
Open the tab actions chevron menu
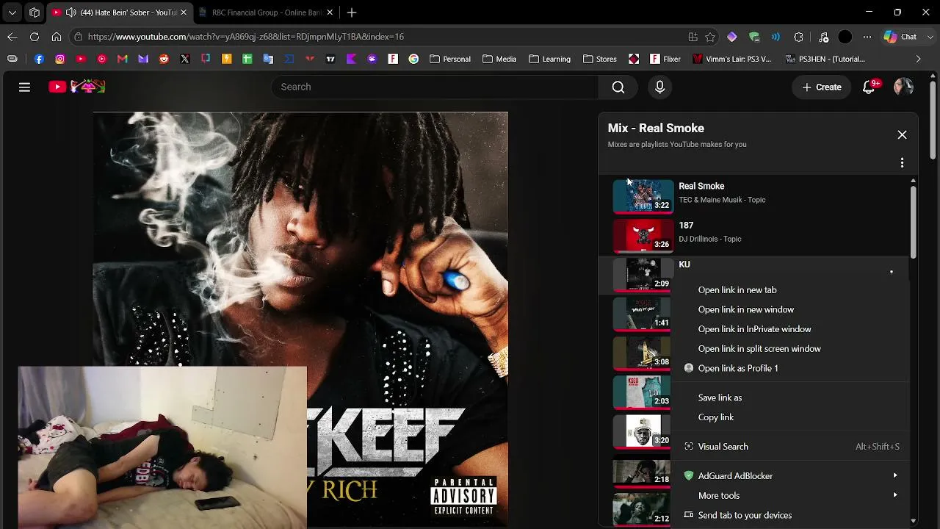[12, 12]
